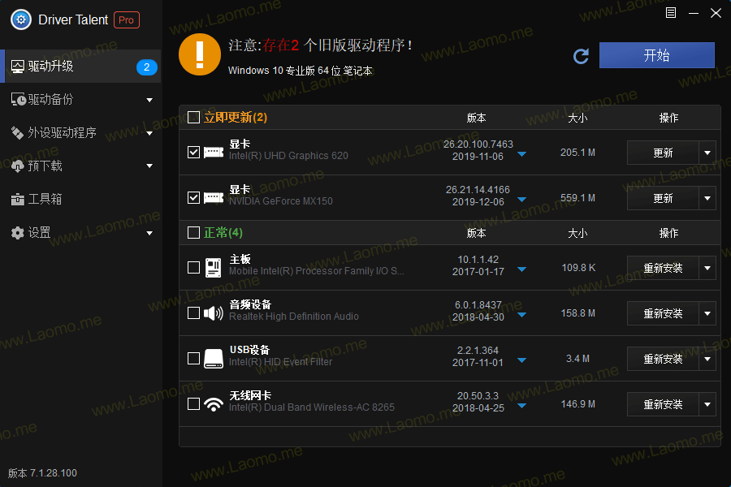Screen dimensions: 731x487
Task: Open the menu list icon in title bar
Action: 670,13
